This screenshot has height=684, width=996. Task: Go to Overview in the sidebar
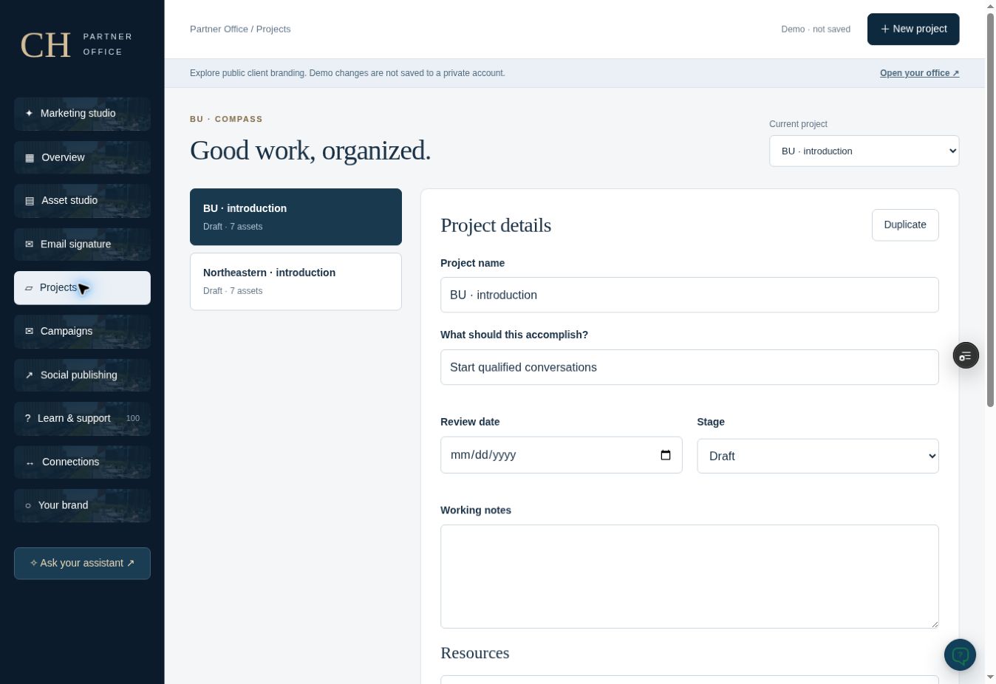pyautogui.click(x=82, y=157)
